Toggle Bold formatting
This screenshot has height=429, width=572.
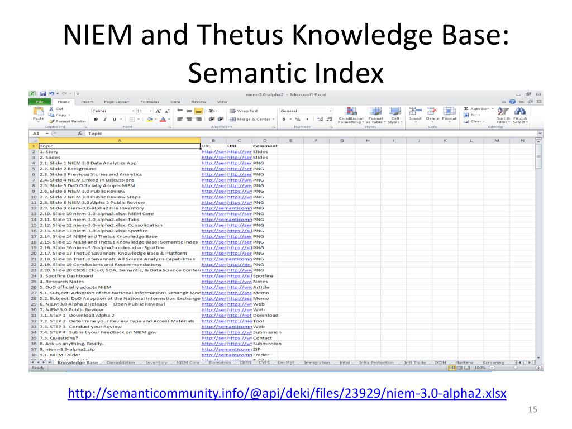[x=96, y=120]
